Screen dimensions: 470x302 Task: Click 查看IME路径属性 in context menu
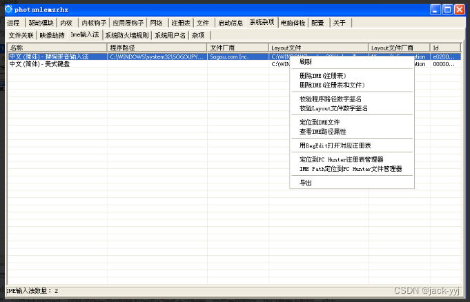click(x=352, y=132)
